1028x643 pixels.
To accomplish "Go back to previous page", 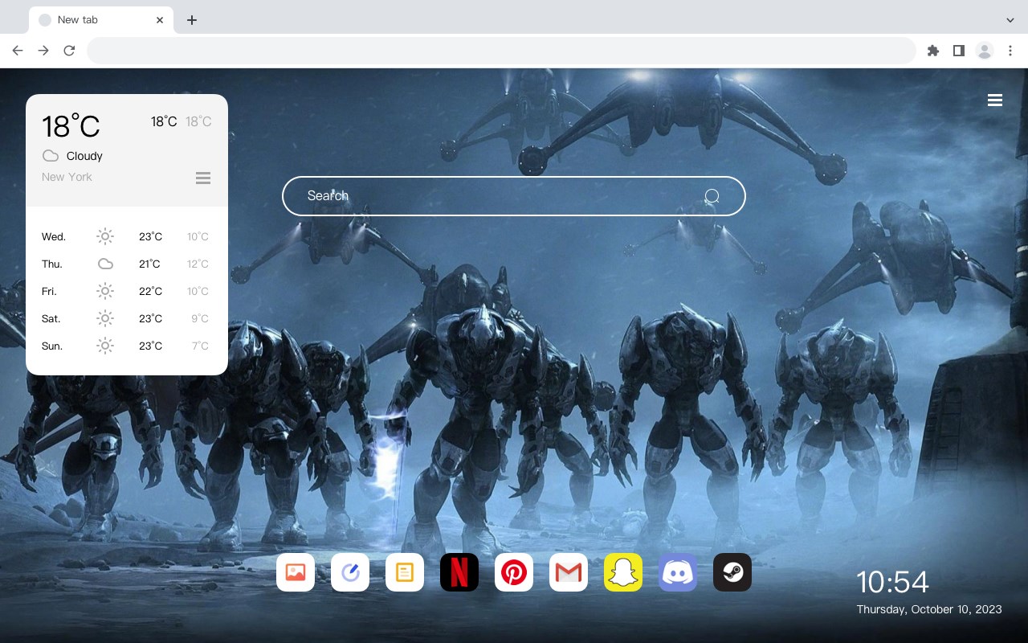I will pos(18,51).
